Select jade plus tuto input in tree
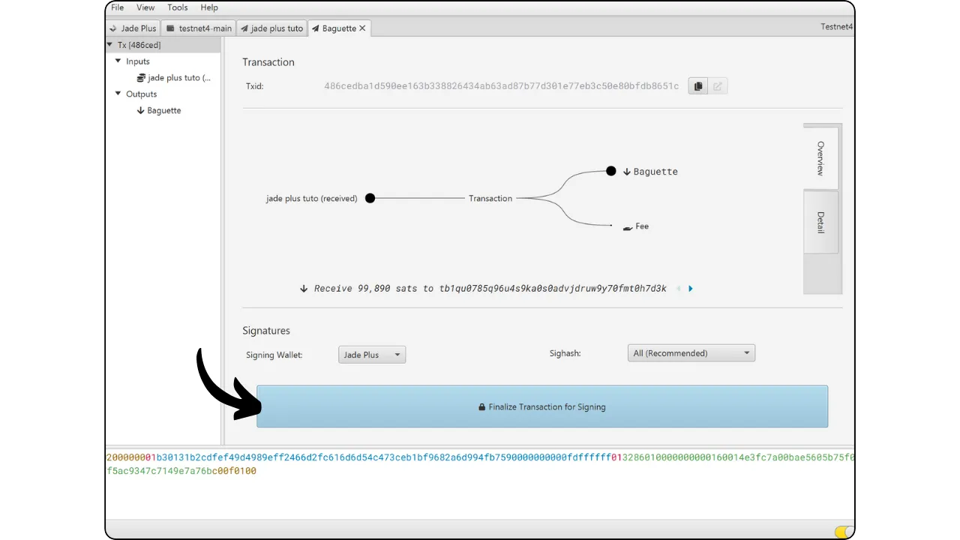960x540 pixels. [x=178, y=78]
